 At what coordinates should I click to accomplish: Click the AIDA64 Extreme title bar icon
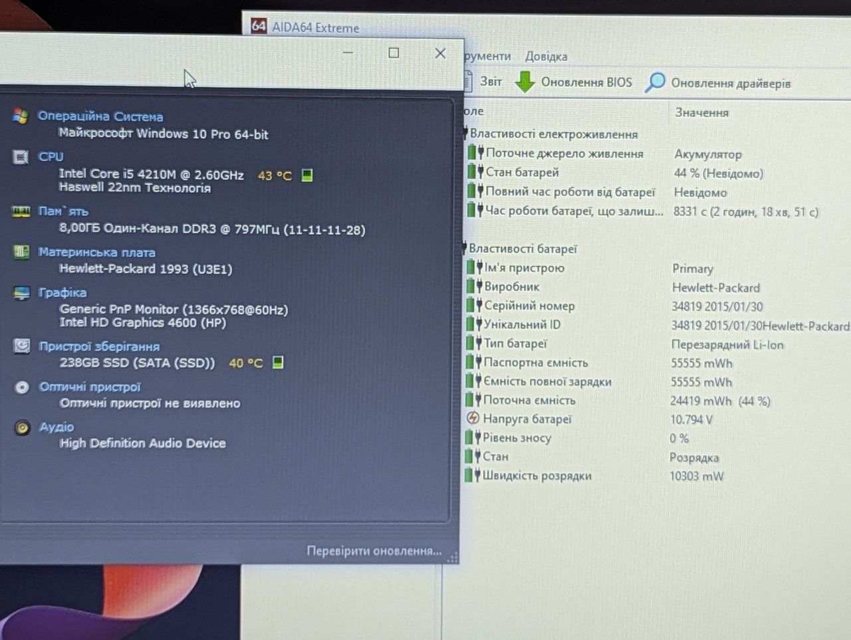pos(259,27)
